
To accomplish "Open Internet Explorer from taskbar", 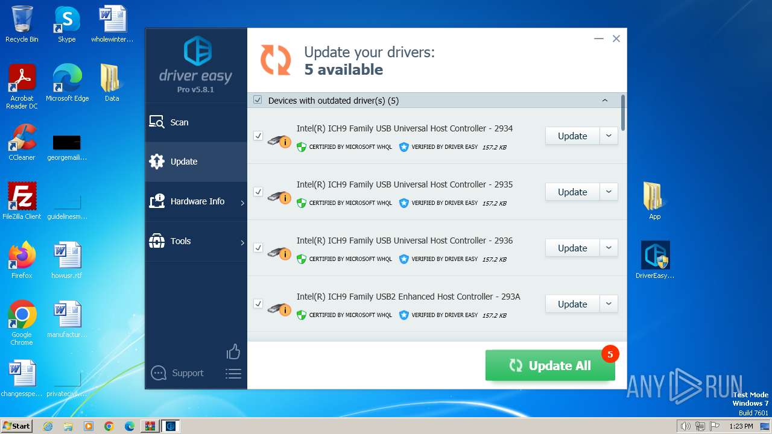I will coord(48,426).
